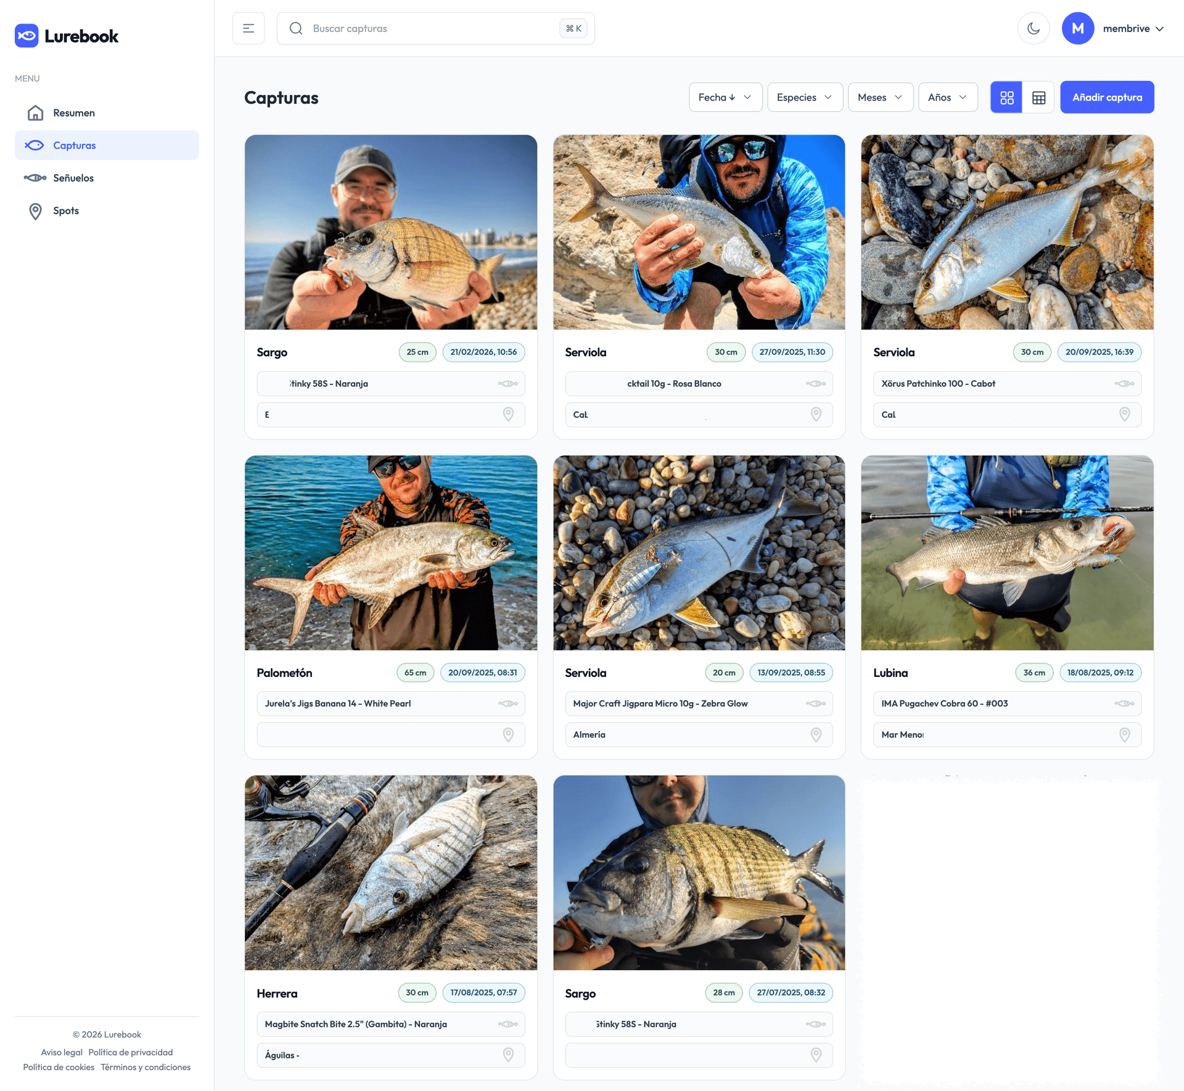Click the Lurebook fish logo icon
Image resolution: width=1184 pixels, height=1091 pixels.
click(27, 36)
